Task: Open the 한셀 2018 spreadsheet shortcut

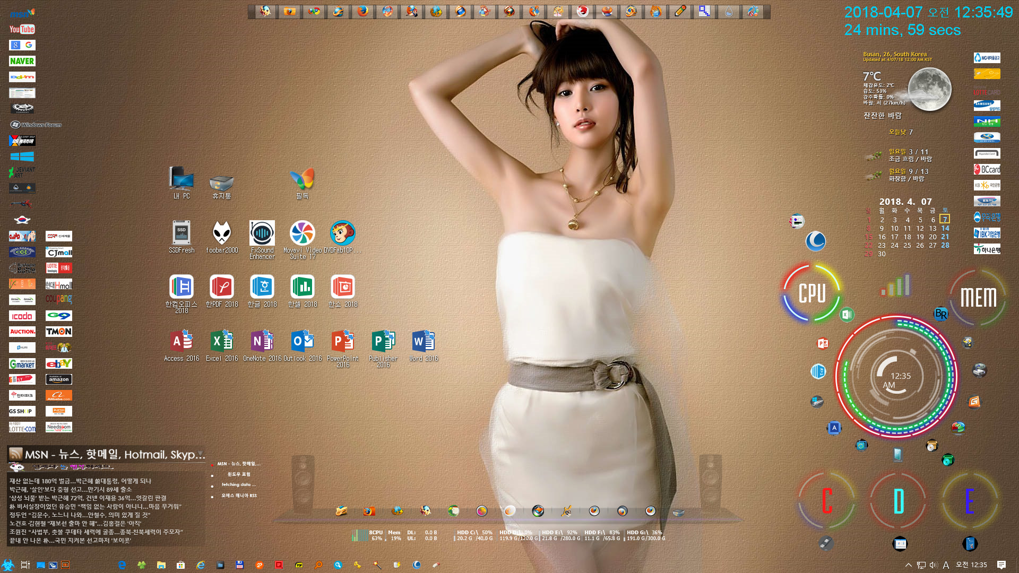Action: 303,291
